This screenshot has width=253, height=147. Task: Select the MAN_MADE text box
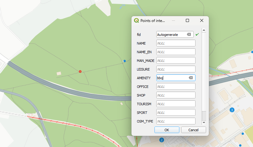click(176, 61)
